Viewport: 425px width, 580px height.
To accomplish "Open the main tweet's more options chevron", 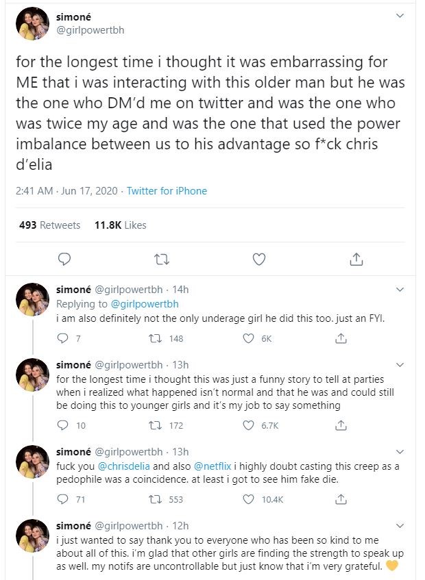I will coord(401,16).
